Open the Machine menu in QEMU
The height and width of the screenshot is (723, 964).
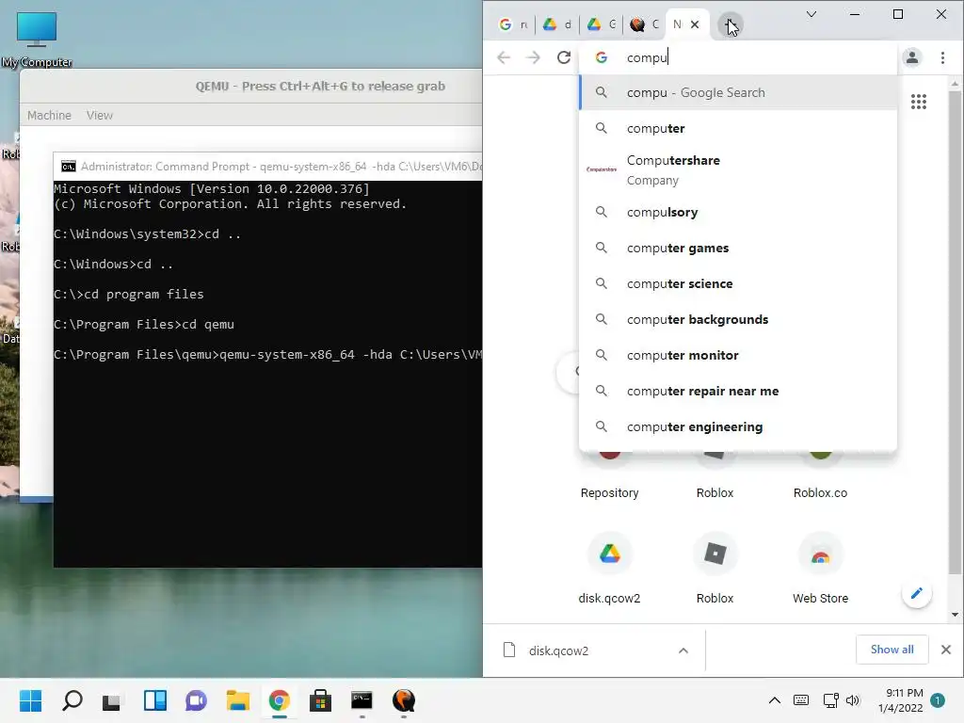point(49,116)
